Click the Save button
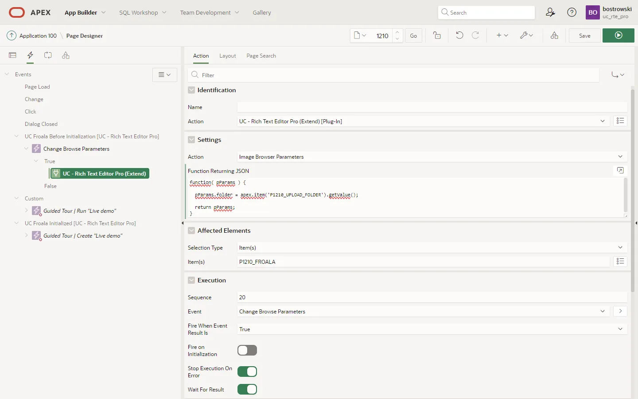The width and height of the screenshot is (638, 399). [x=584, y=35]
